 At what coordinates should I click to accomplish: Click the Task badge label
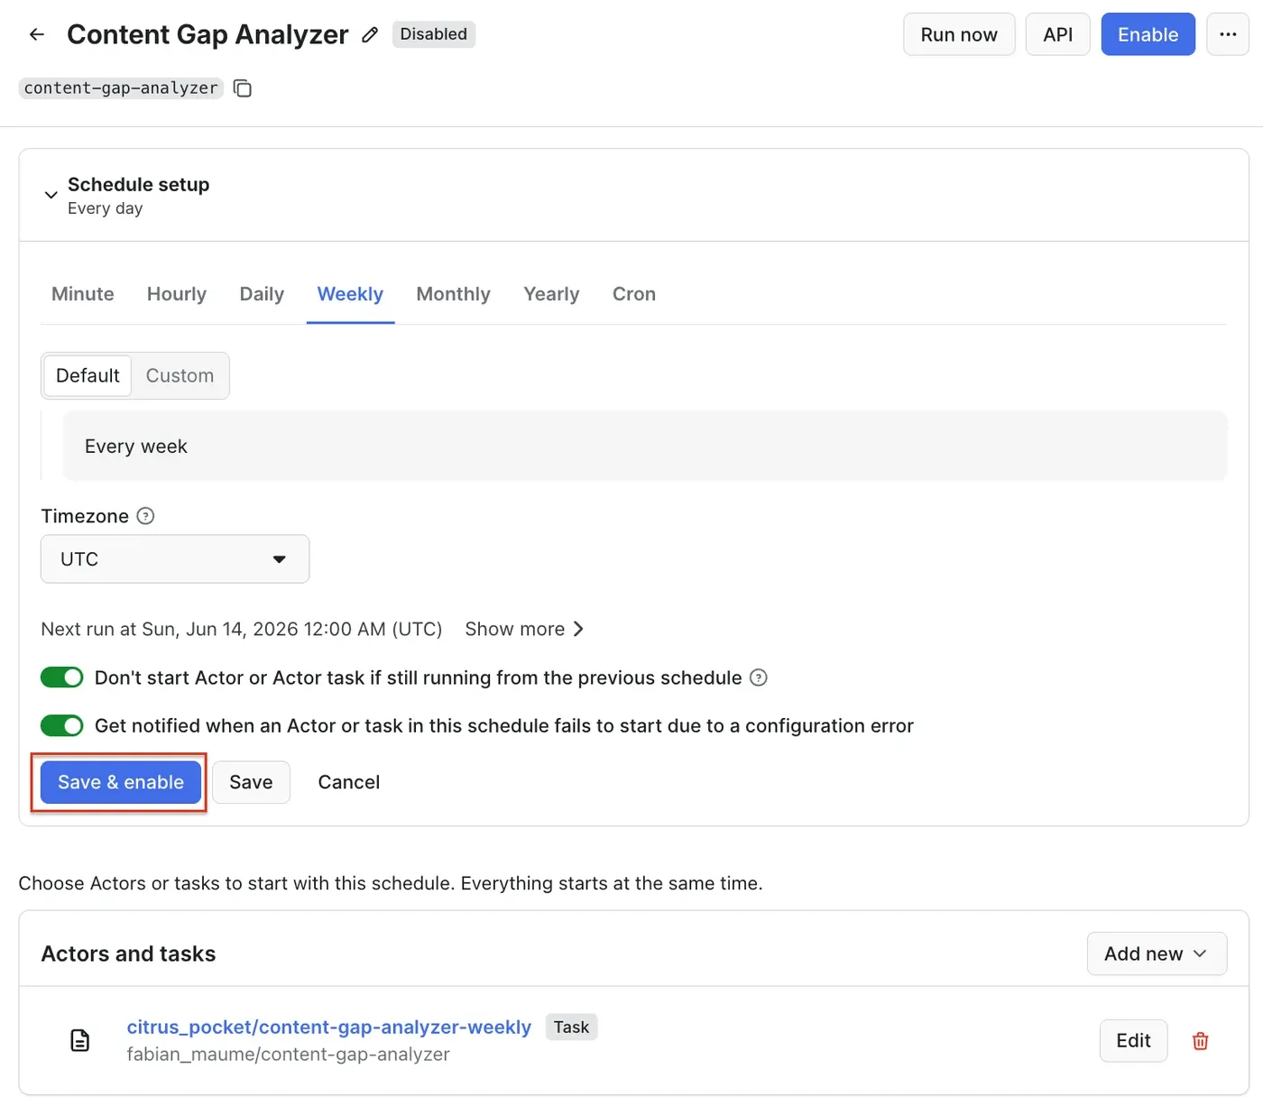click(571, 1027)
